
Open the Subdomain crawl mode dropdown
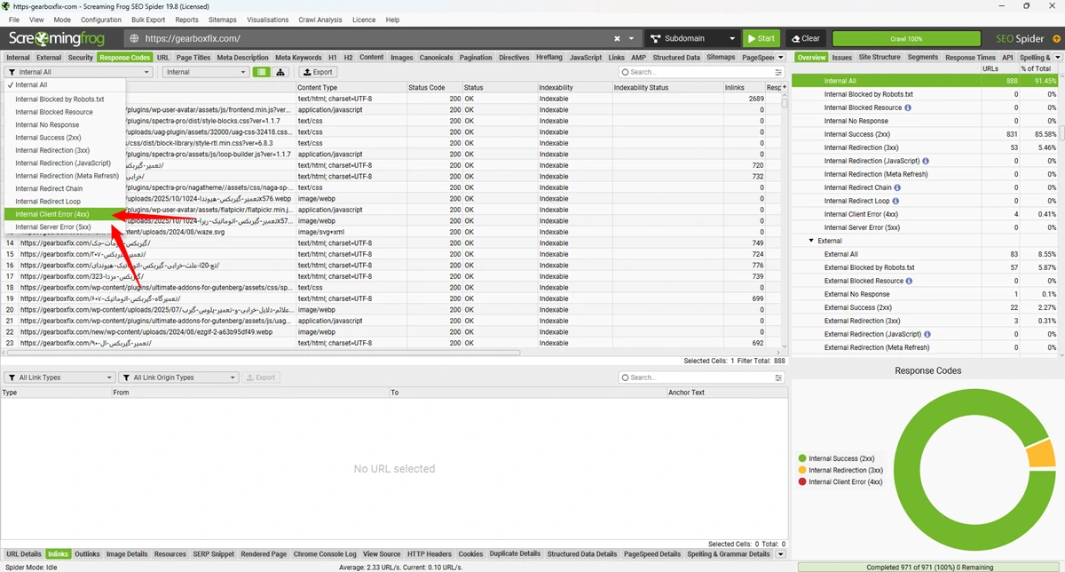click(x=692, y=39)
